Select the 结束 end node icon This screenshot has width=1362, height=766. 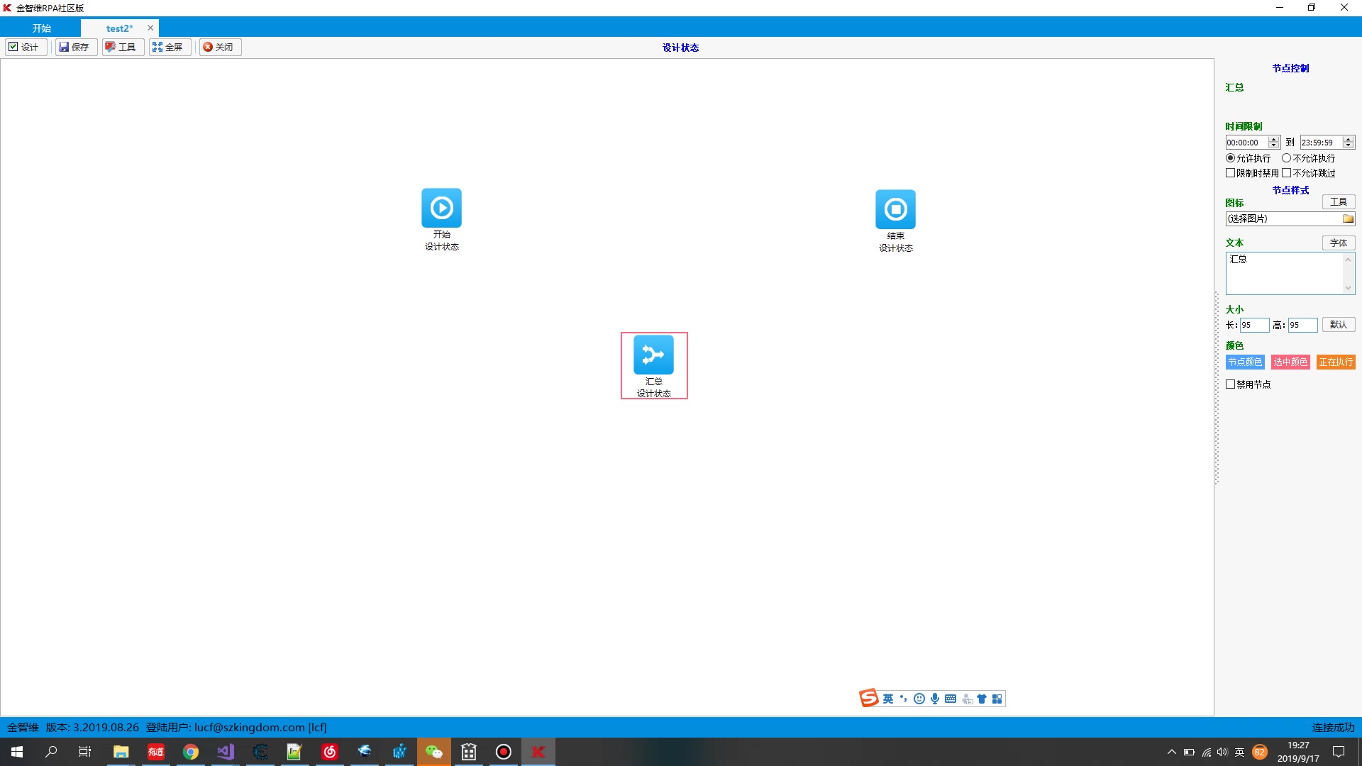895,209
